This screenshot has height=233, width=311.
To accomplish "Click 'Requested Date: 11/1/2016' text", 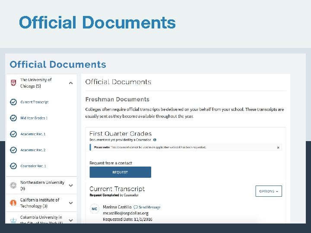I will pyautogui.click(x=127, y=219).
